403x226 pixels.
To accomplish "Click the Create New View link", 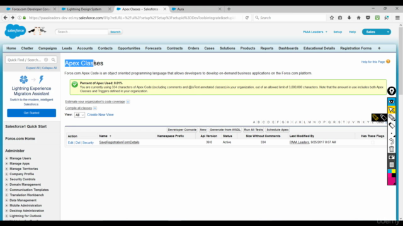I will 100,115.
